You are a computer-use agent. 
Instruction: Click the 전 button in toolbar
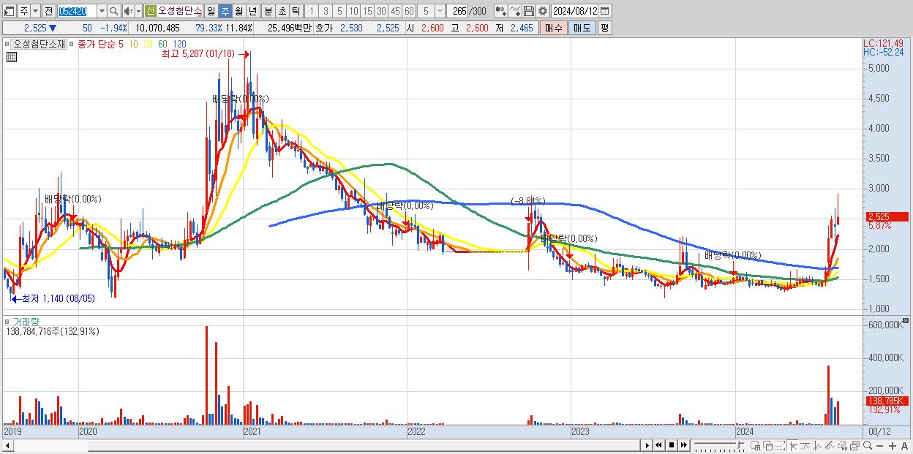[x=48, y=11]
